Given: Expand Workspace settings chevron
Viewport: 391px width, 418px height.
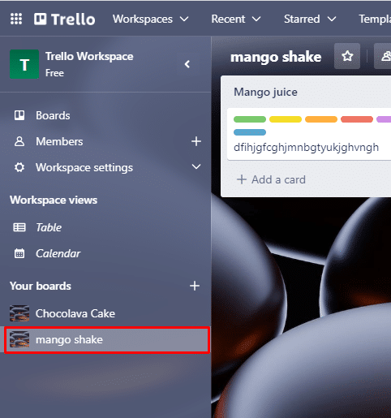Looking at the screenshot, I should [x=196, y=167].
